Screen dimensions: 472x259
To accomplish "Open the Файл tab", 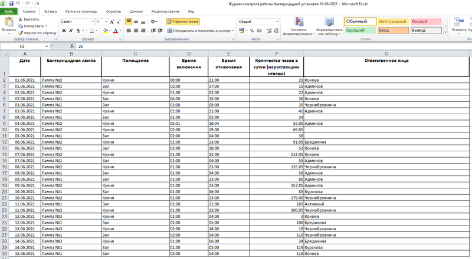I will [x=9, y=11].
